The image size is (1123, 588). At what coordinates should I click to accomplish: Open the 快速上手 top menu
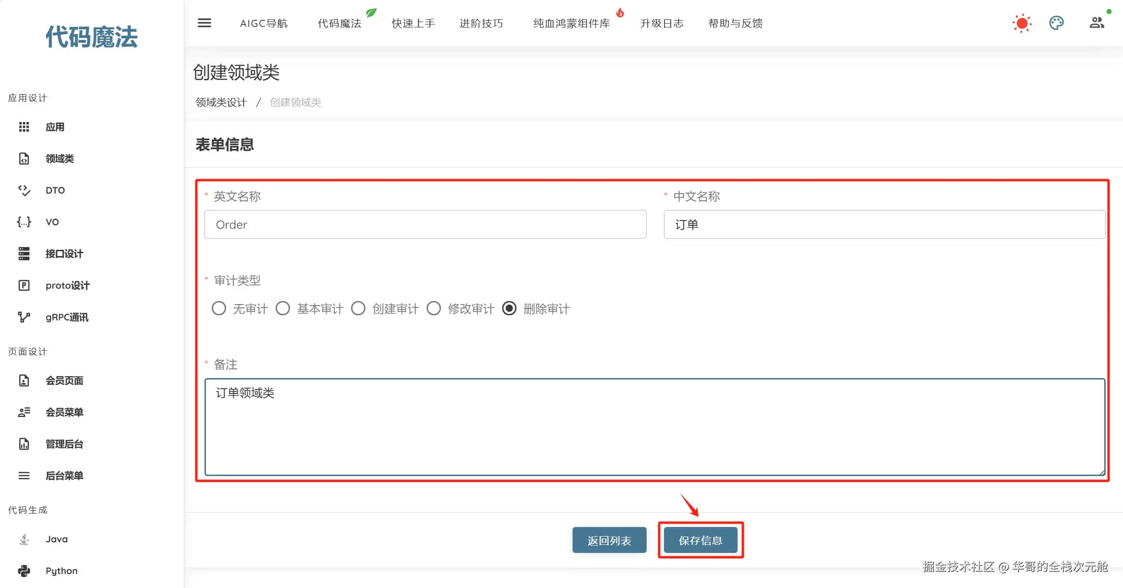pos(413,23)
